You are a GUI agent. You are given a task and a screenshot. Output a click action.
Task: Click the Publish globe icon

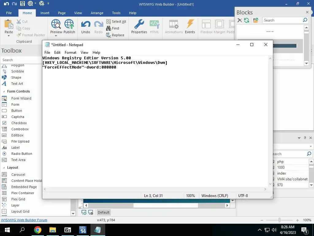tap(69, 24)
